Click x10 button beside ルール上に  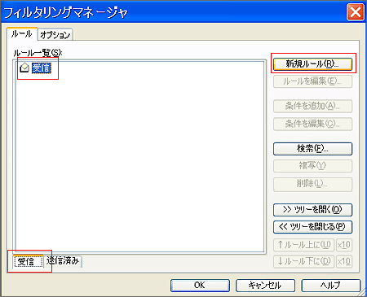(344, 245)
